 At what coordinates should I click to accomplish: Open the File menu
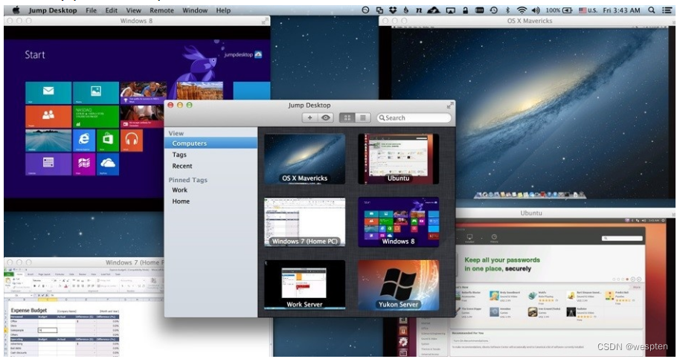(x=91, y=10)
